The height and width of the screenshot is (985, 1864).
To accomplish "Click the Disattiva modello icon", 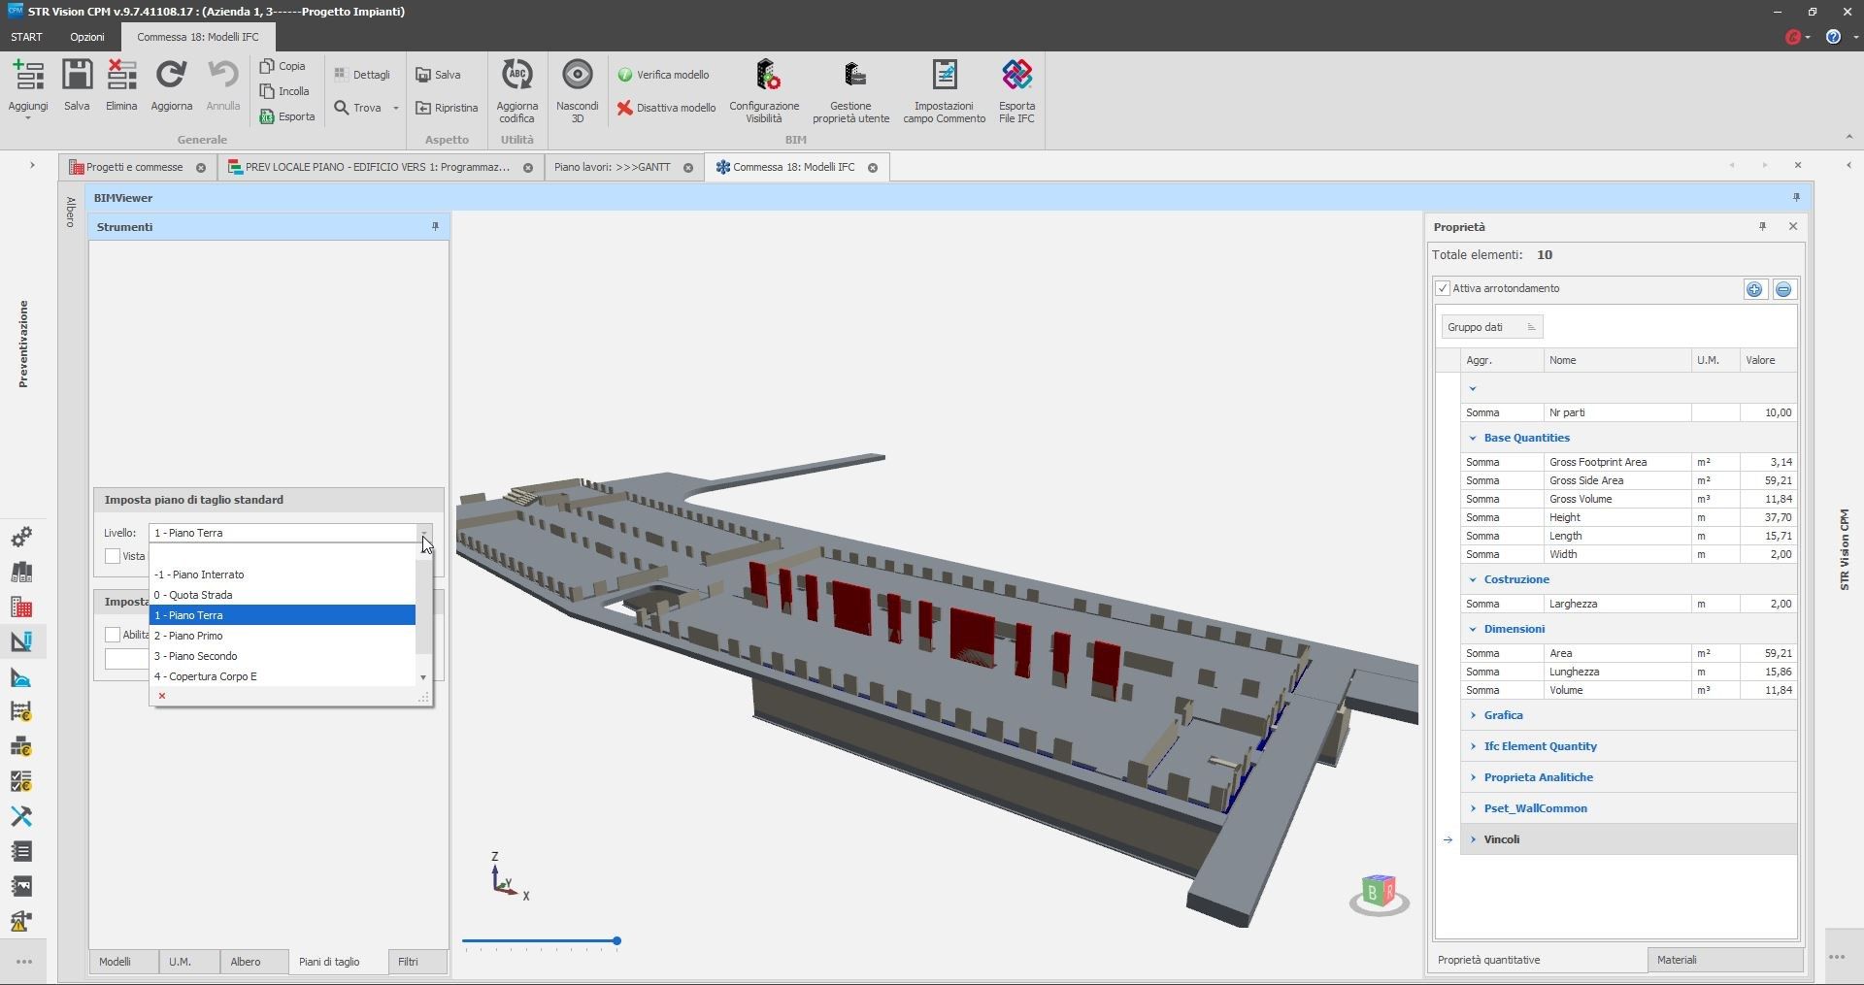I will [625, 108].
